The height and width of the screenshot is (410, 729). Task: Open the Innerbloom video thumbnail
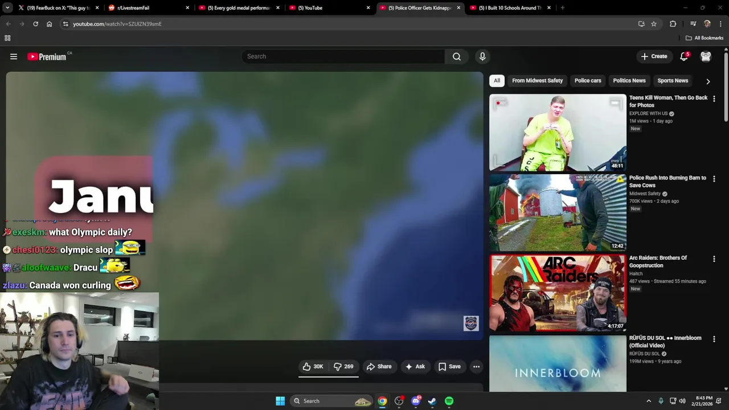[x=558, y=364]
